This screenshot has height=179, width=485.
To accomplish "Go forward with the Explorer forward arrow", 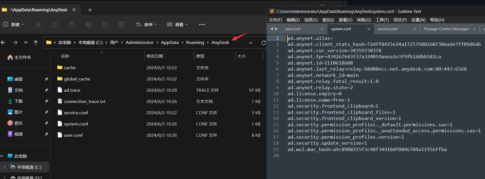I will point(15,43).
